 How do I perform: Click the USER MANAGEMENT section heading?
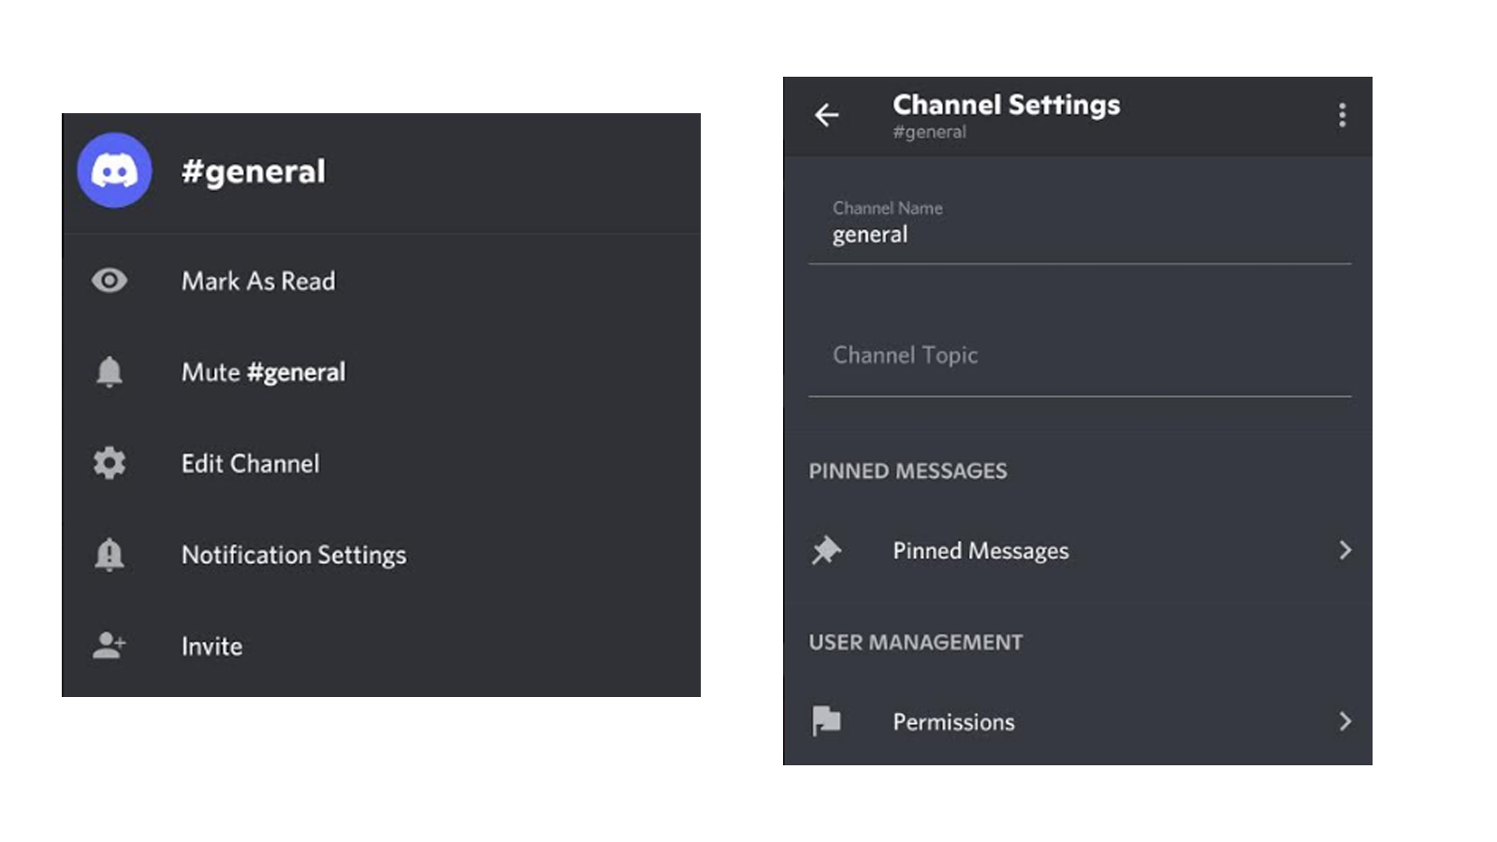coord(915,643)
